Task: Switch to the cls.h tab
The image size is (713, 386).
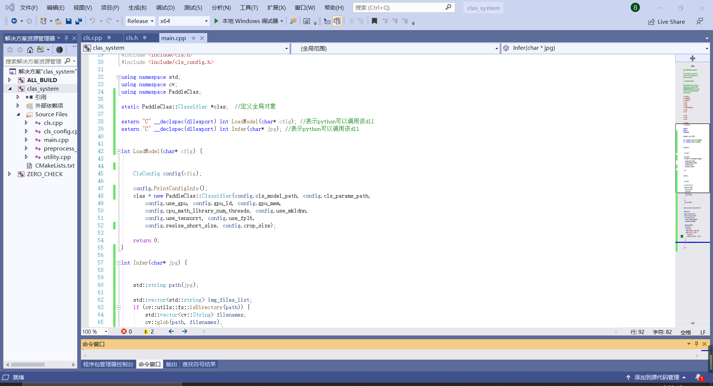Action: coord(131,38)
